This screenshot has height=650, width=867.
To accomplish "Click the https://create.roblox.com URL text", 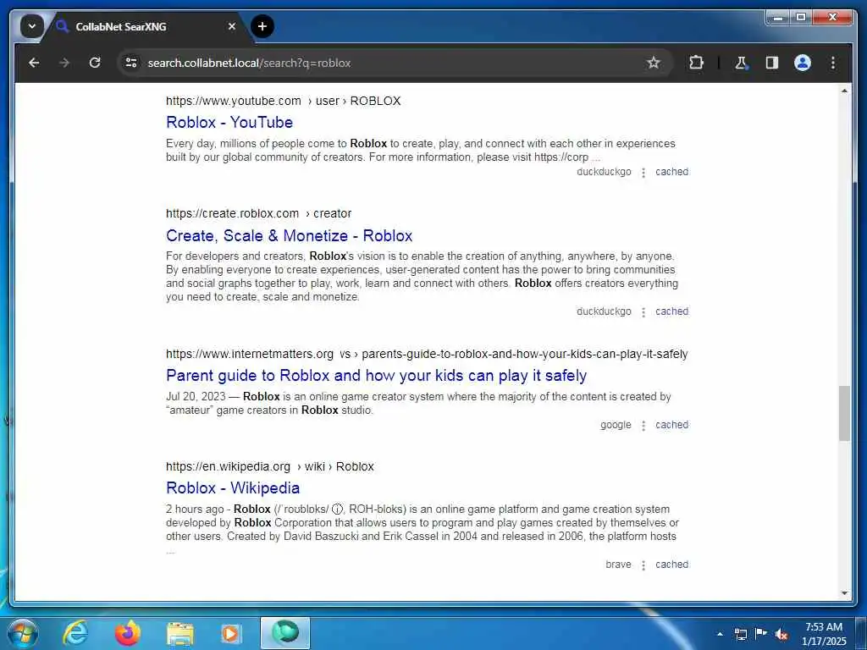I will tap(232, 213).
